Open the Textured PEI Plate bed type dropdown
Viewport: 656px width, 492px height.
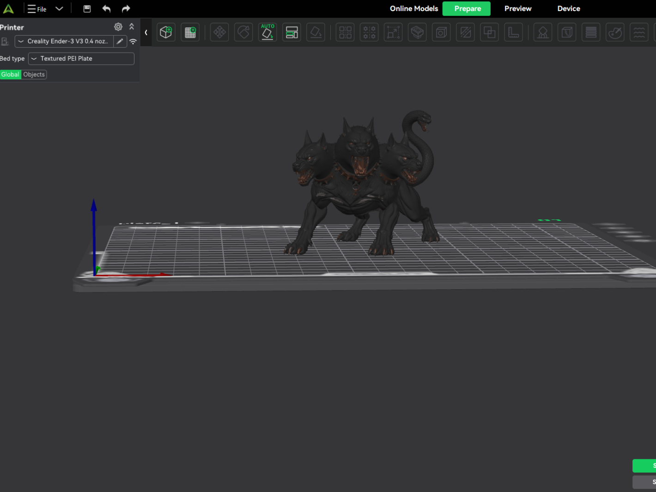click(x=81, y=59)
